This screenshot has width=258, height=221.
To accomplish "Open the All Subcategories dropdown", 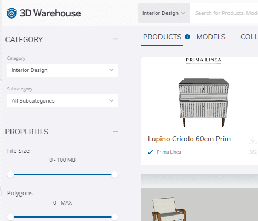I will tap(62, 101).
